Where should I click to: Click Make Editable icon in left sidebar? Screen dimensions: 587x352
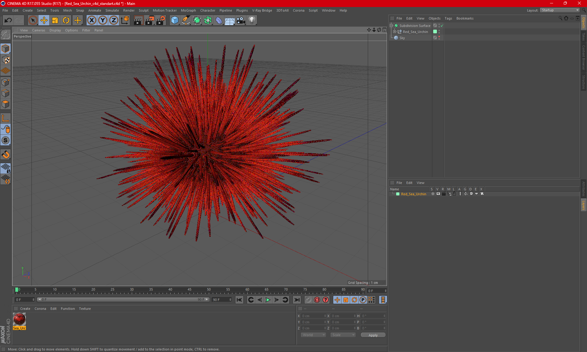[x=6, y=35]
